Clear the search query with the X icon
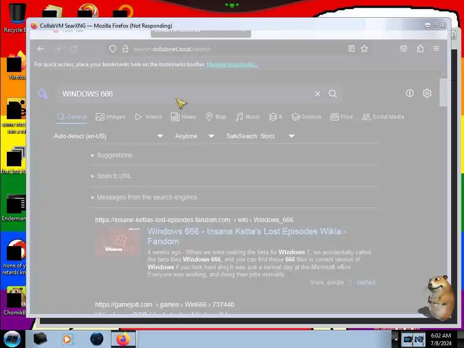 pos(318,94)
